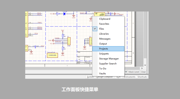Click the Clear filter button

pyautogui.click(x=143, y=72)
